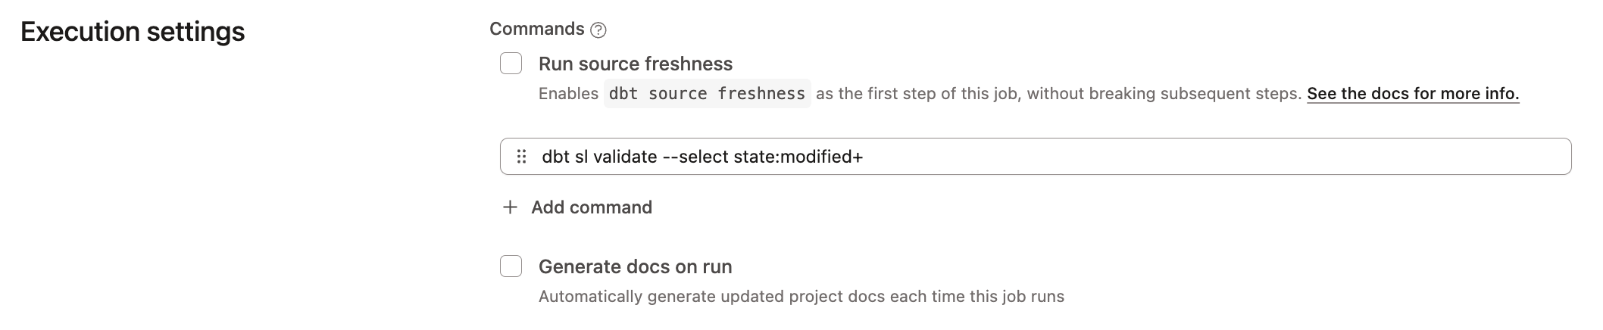The image size is (1603, 330).
Task: Click the Commands section label
Action: coord(536,30)
